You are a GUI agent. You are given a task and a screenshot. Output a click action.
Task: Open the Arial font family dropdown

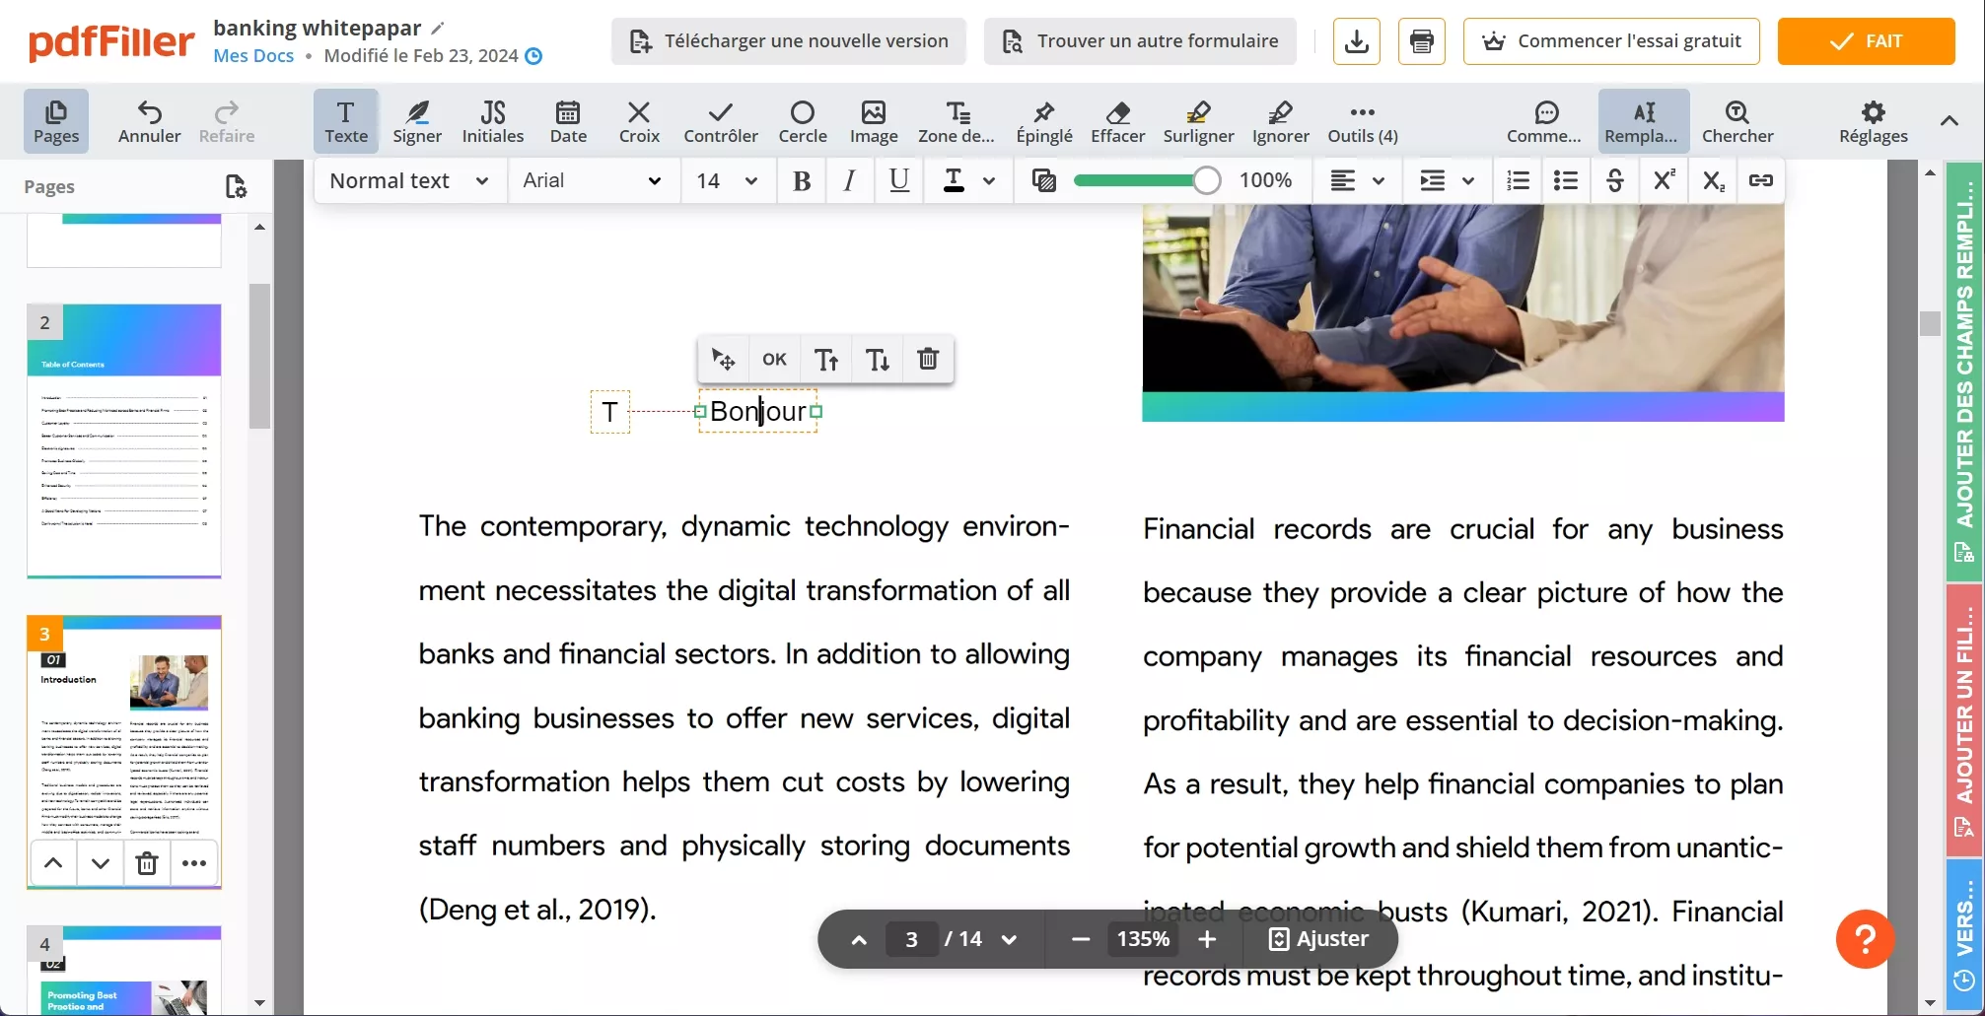coord(593,180)
